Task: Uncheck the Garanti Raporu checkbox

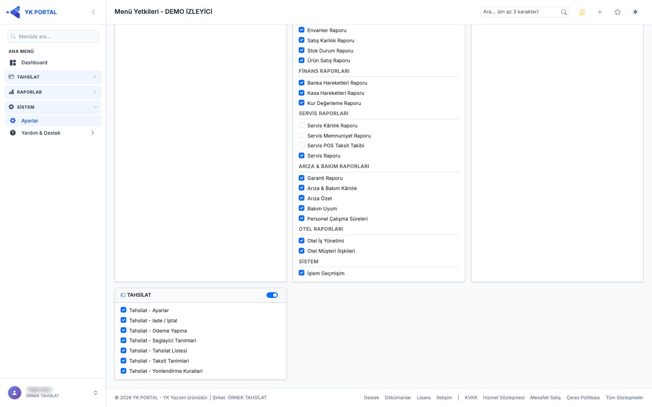Action: pos(302,178)
